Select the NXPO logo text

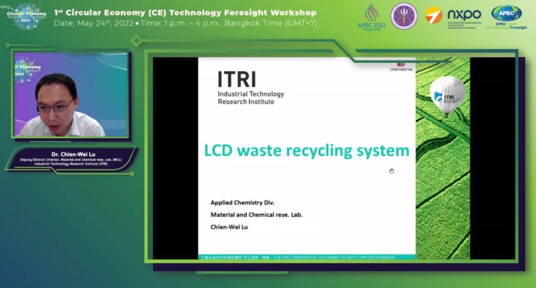point(464,15)
